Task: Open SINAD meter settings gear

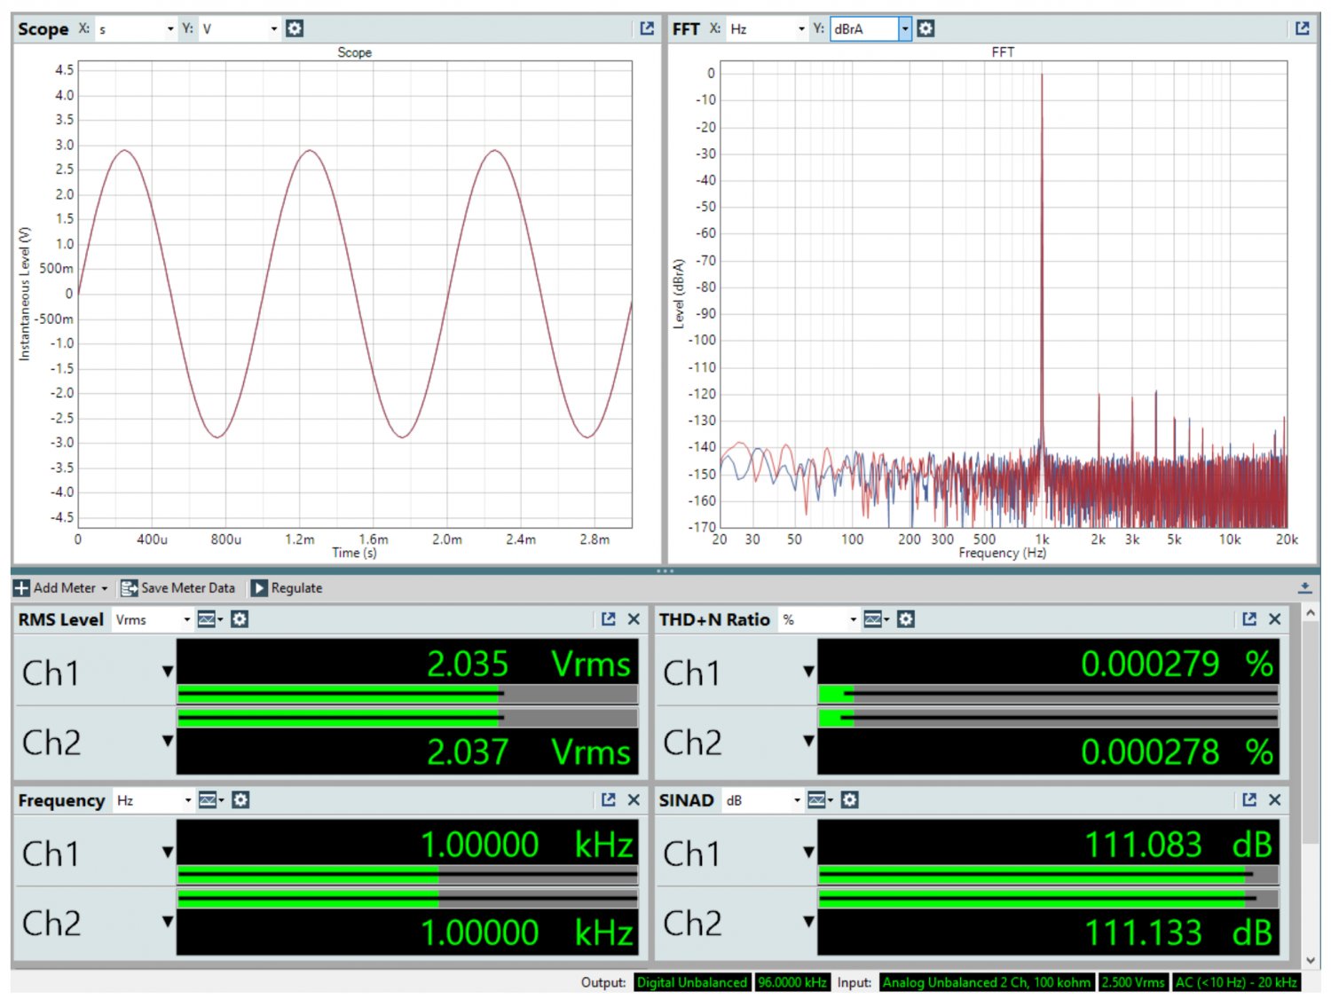Action: tap(849, 800)
